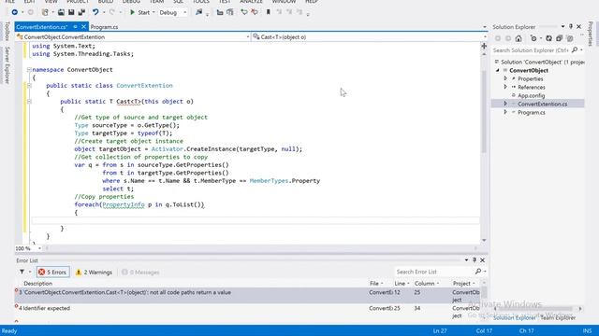Screen dimensions: 599x336
Task: Open the Team Explorer tab
Action: [558, 317]
